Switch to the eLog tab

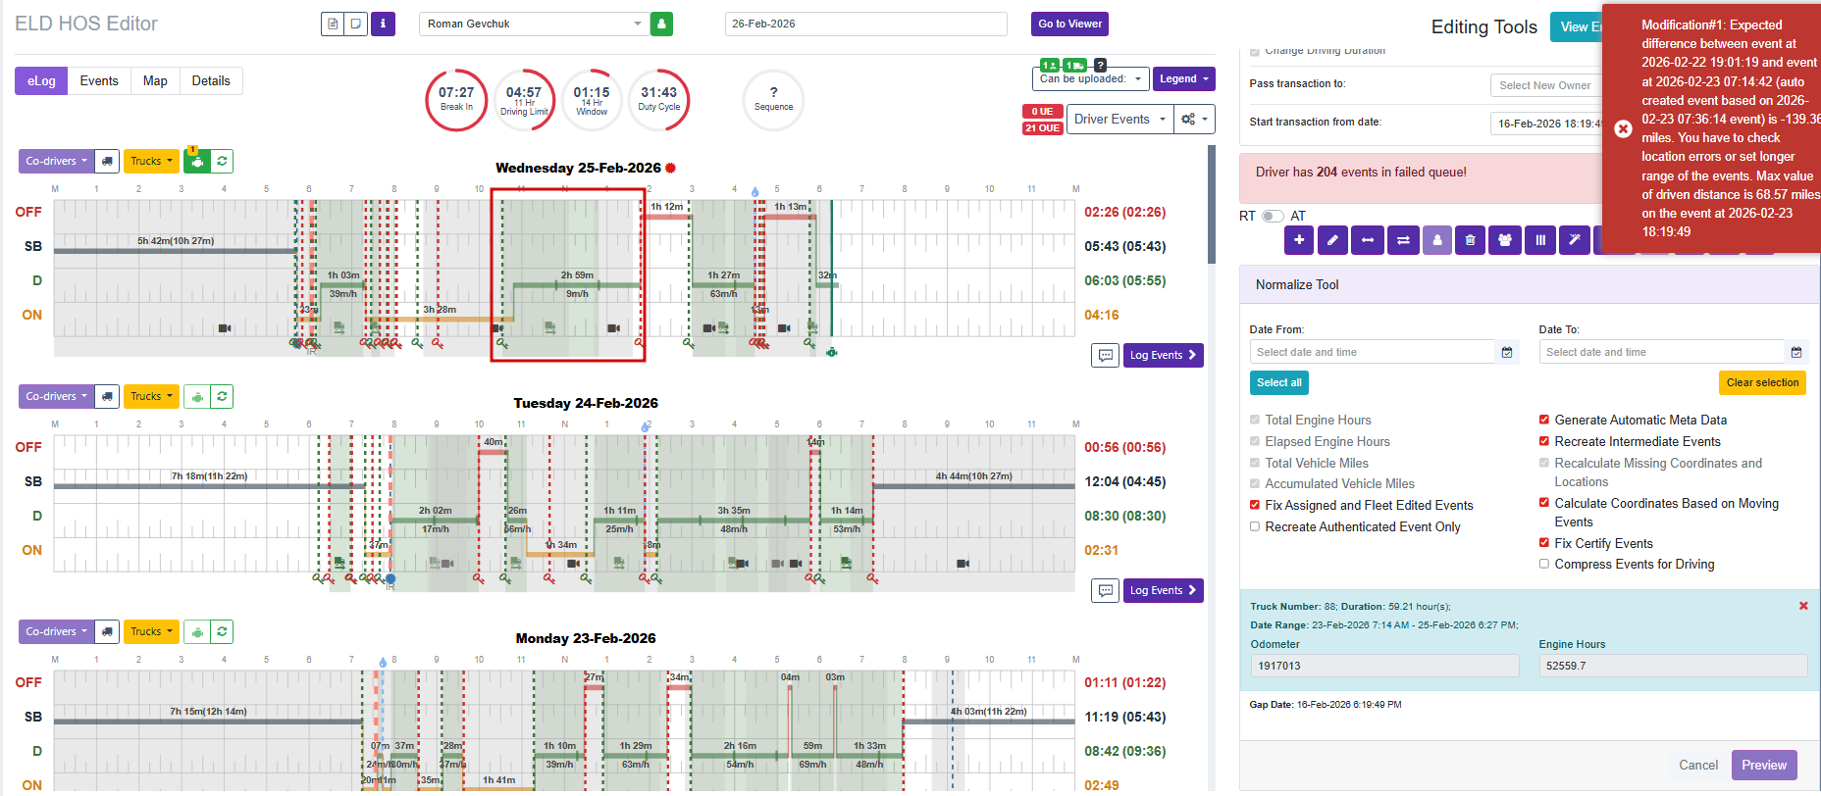41,80
